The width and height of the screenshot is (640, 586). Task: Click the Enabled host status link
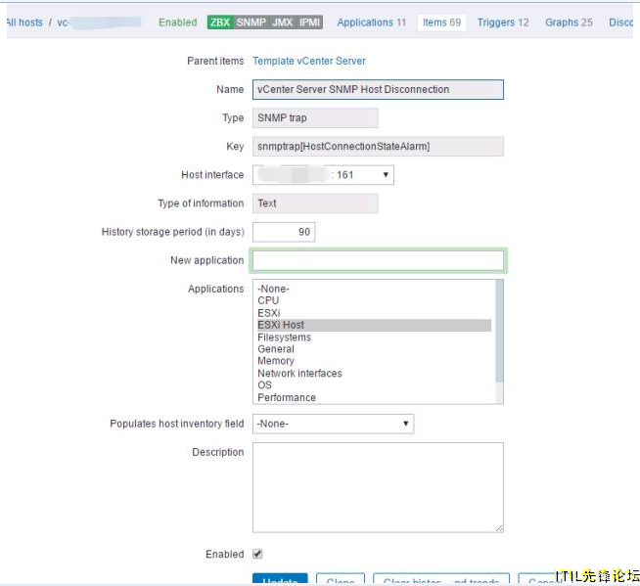(177, 23)
